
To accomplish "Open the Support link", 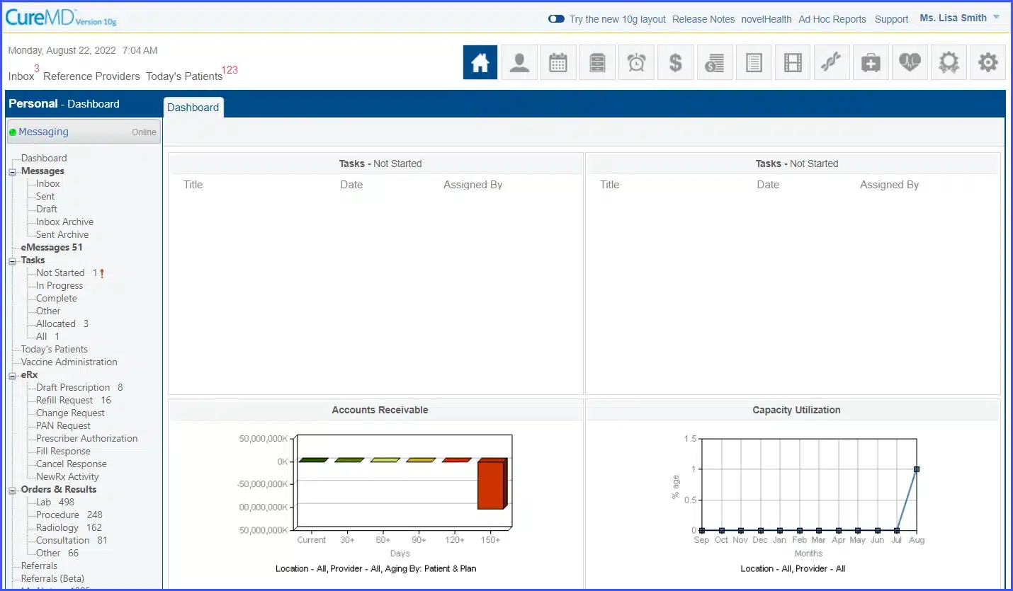I will [891, 19].
